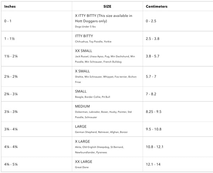Select the X LARGE size name
The height and width of the screenshot is (173, 213).
coord(83,141)
